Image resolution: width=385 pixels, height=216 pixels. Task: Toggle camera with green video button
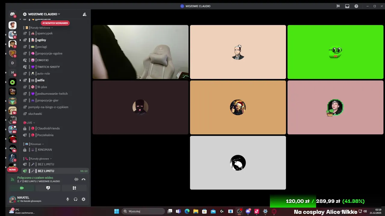(x=22, y=188)
